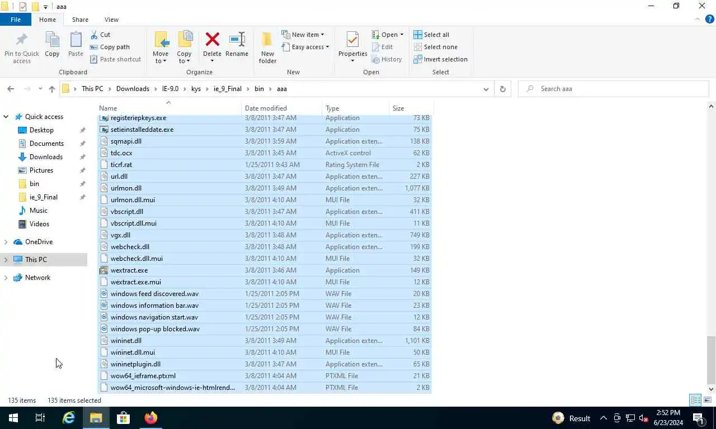The width and height of the screenshot is (716, 429).
Task: Collapse the Quick access section
Action: point(6,117)
